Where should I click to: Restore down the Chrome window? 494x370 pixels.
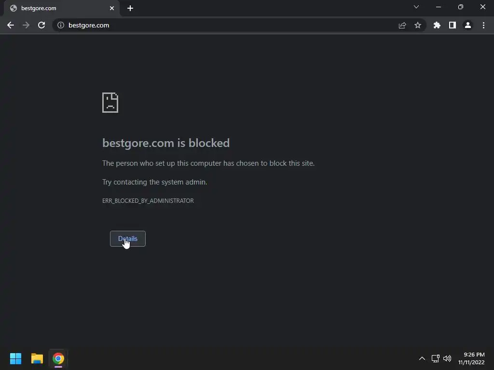(461, 7)
